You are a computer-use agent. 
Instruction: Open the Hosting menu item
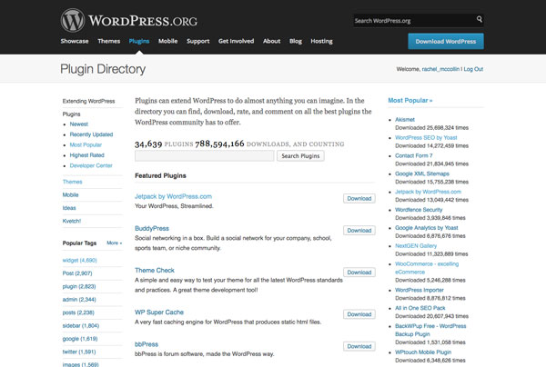pyautogui.click(x=322, y=41)
